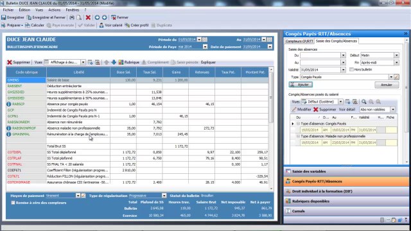The height and width of the screenshot is (231, 411).
Task: Click Calculer in toolbar
Action: 35,26
